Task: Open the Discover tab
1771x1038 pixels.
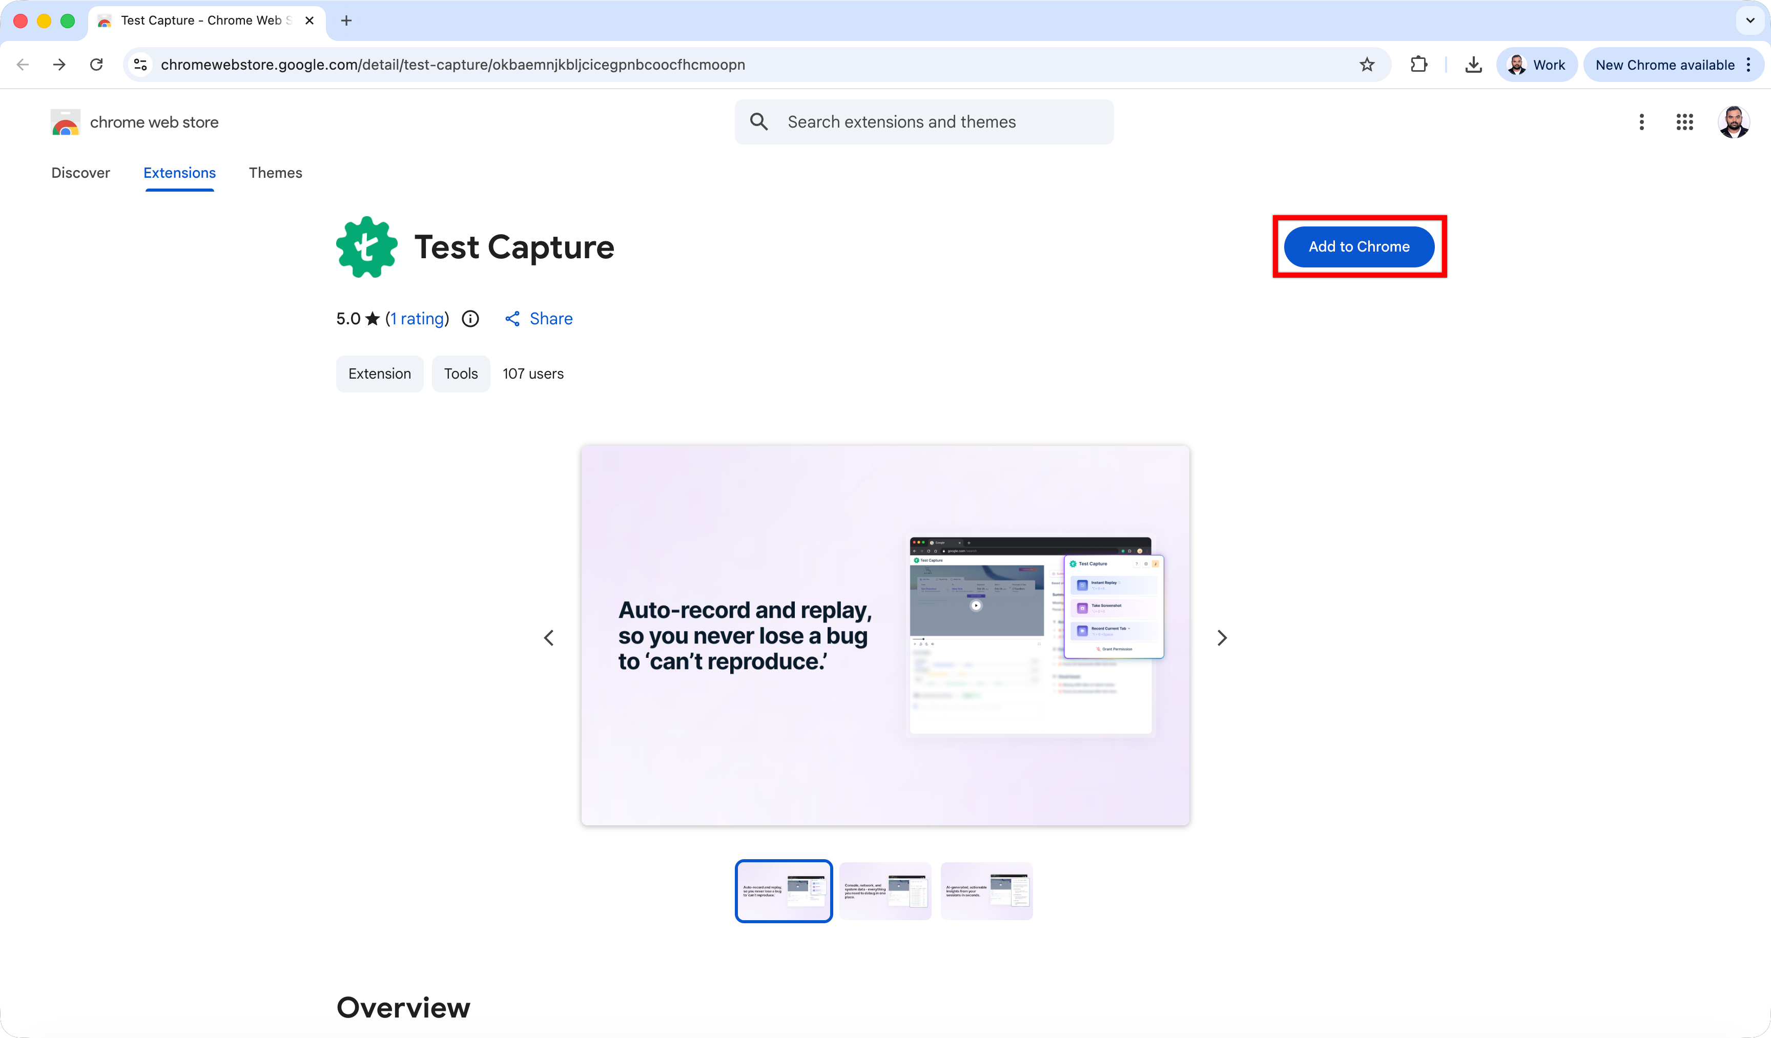Action: [x=81, y=173]
